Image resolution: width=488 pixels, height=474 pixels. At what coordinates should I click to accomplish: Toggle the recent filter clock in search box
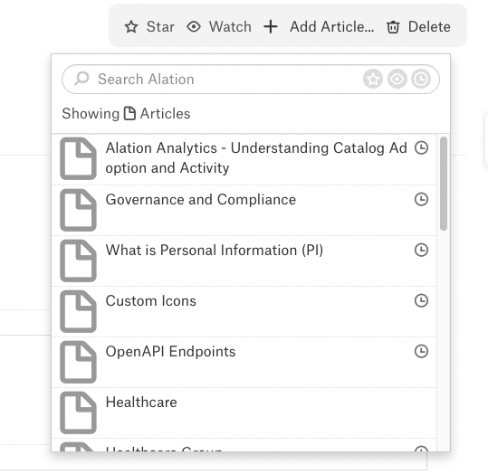coord(421,79)
